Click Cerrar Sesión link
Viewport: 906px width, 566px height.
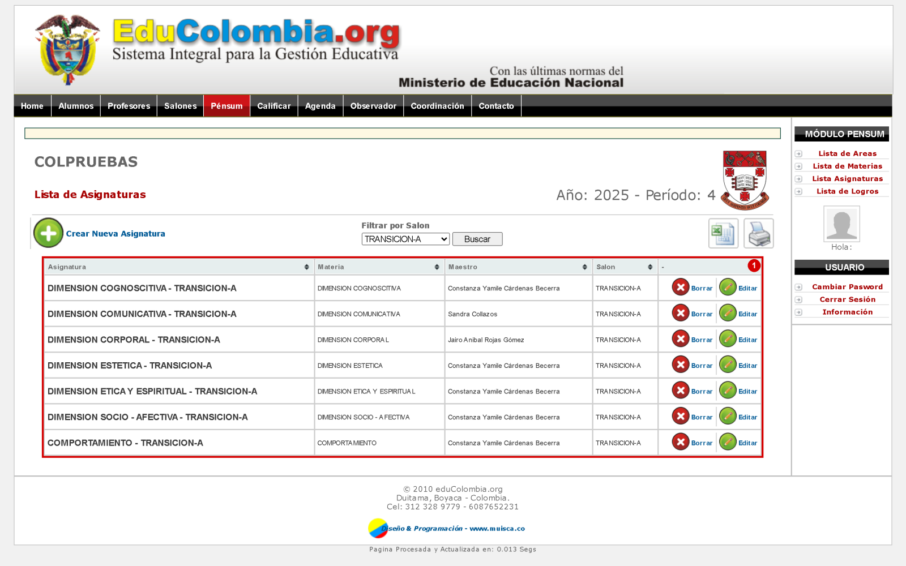847,299
